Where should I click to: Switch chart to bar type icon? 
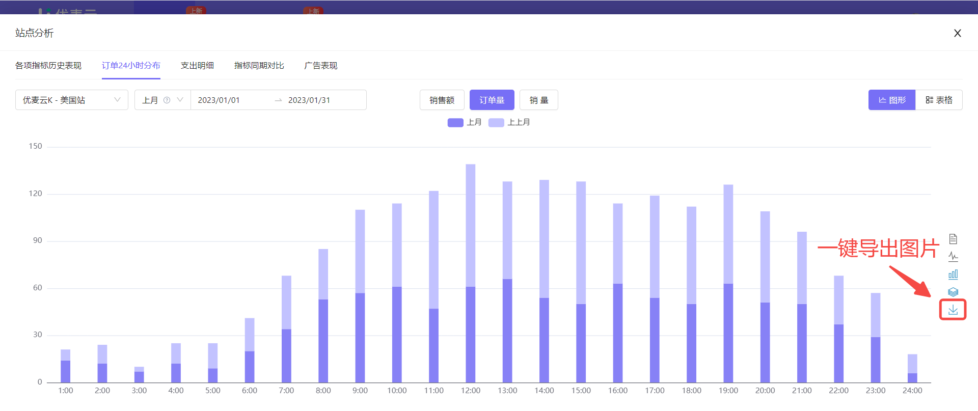tap(953, 275)
